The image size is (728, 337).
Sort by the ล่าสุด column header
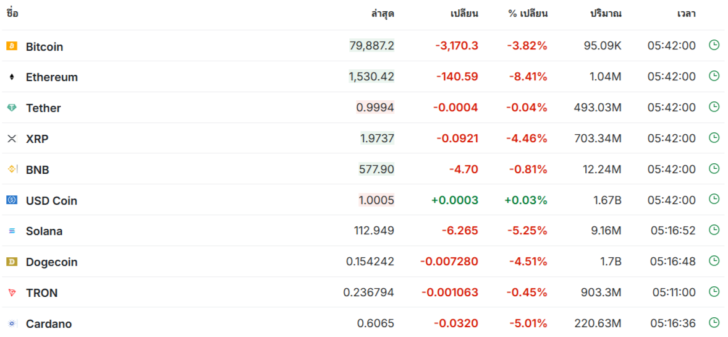pos(383,14)
